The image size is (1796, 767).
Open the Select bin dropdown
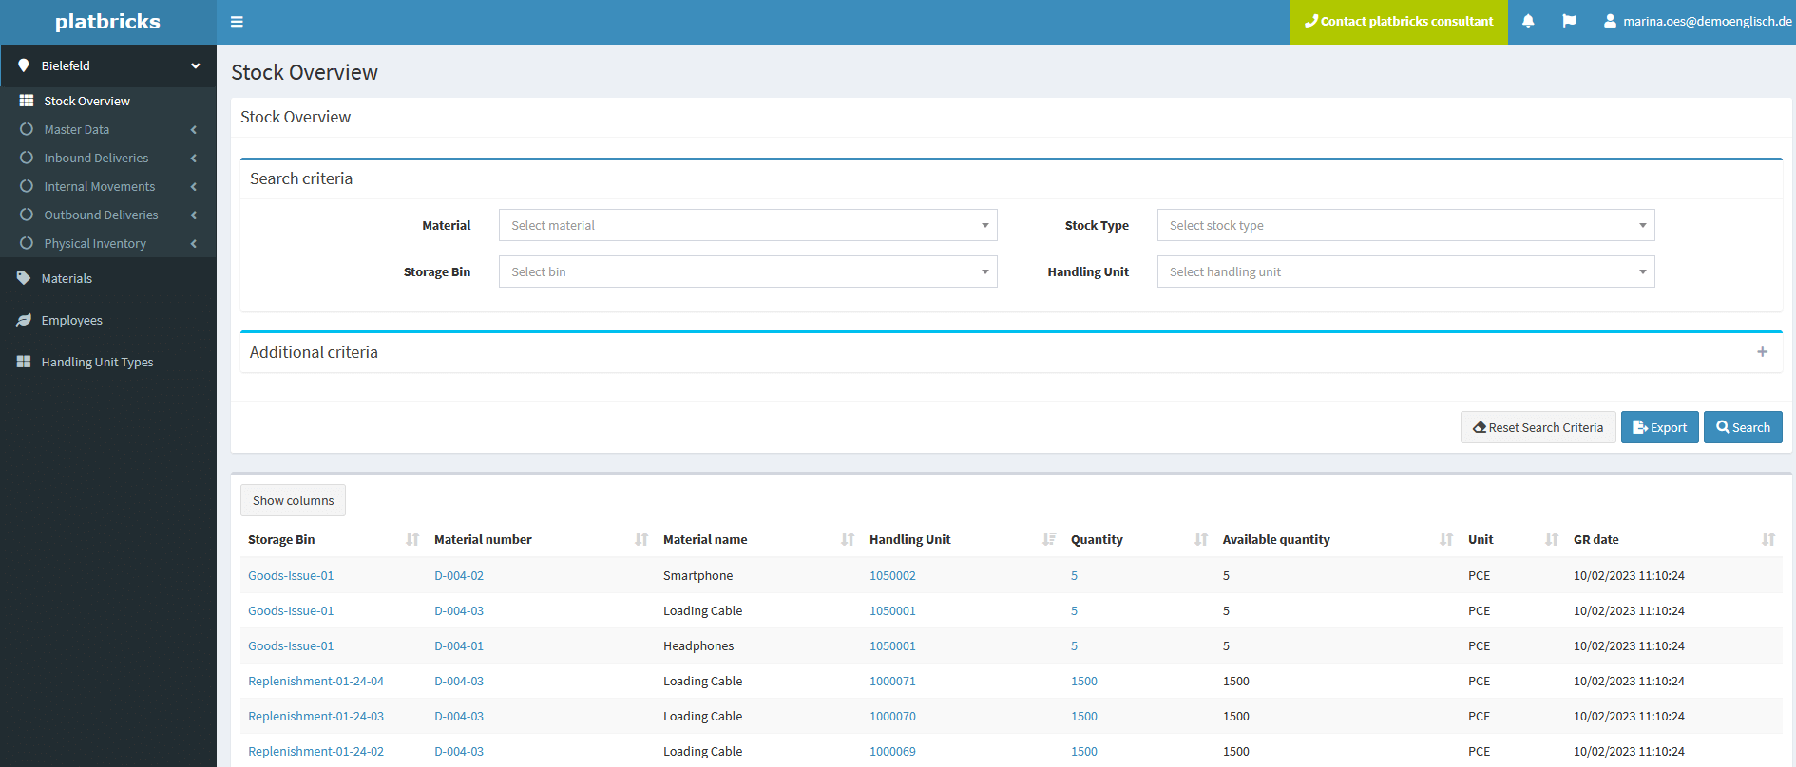point(748,271)
